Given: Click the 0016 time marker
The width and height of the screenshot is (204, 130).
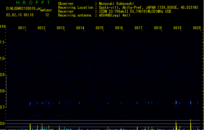Looking at the screenshot, I should pyautogui.click(x=119, y=28).
